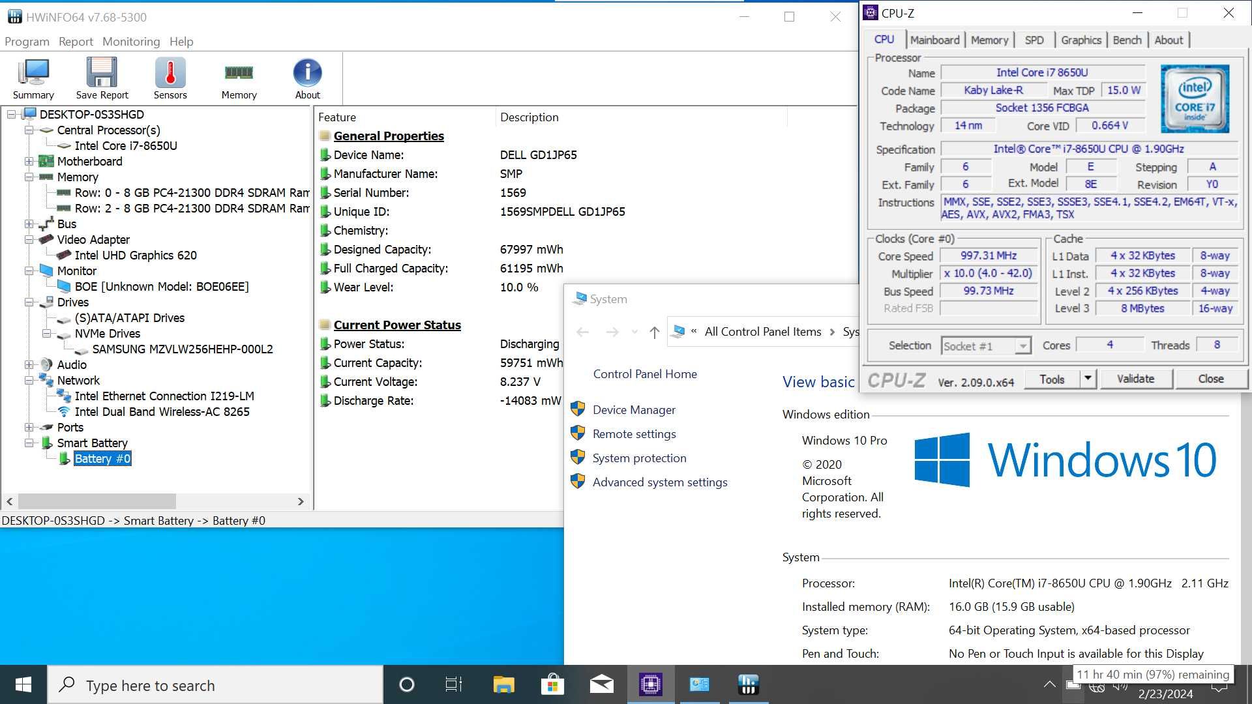Open the Mail app on the taskbar
Image resolution: width=1252 pixels, height=704 pixels.
pyautogui.click(x=601, y=684)
